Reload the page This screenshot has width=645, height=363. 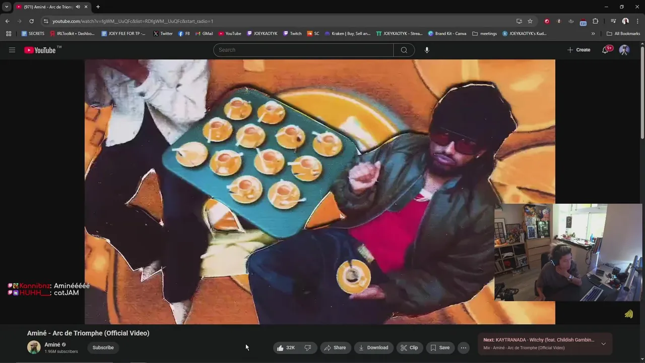coord(31,21)
